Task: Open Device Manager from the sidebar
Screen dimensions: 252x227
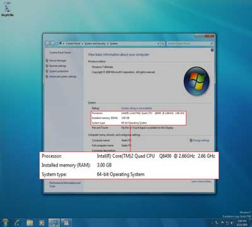Action: 58,61
